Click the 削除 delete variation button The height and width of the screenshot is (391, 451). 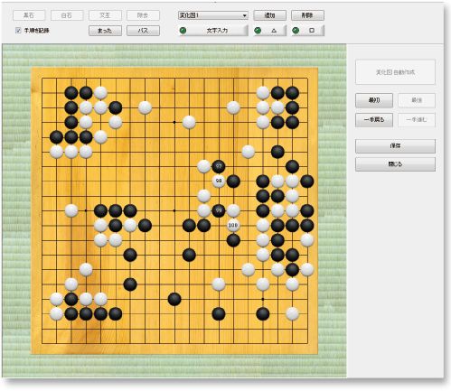coord(307,15)
